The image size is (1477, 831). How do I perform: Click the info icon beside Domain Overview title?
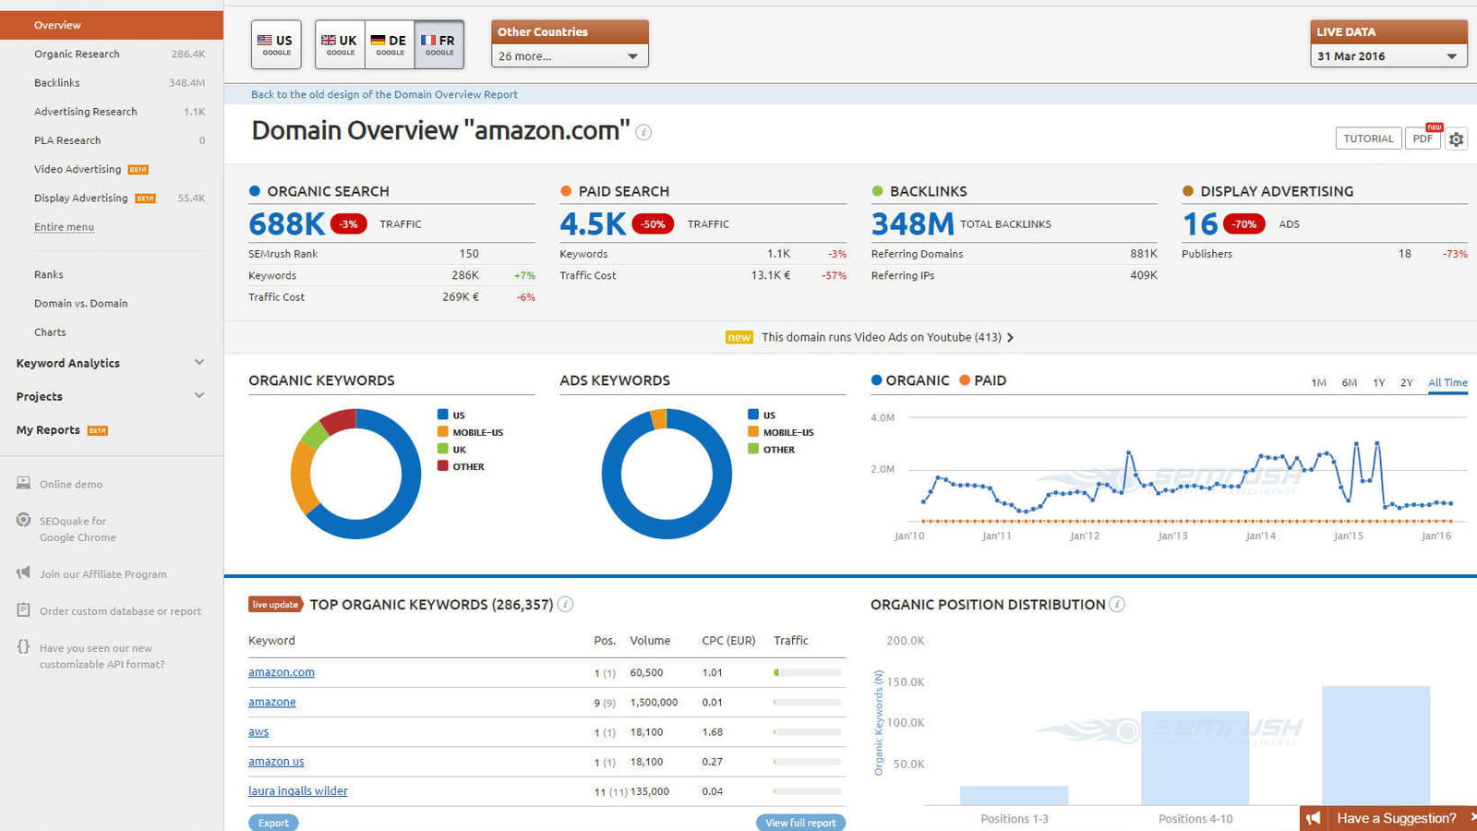643,132
